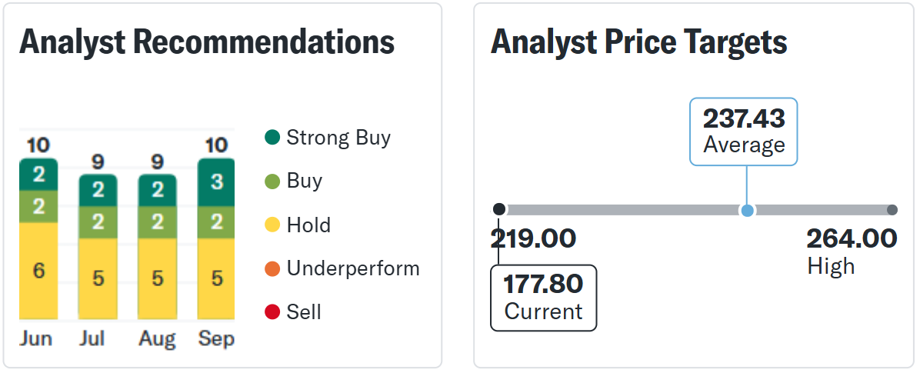Screen dimensions: 920x373
Task: Click the High price endpoint dot
Action: click(x=892, y=210)
